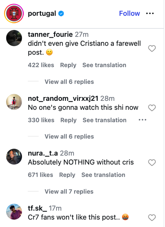Open more options for not_random_virxxj21 comment
The width and height of the screenshot is (165, 227).
143,120
